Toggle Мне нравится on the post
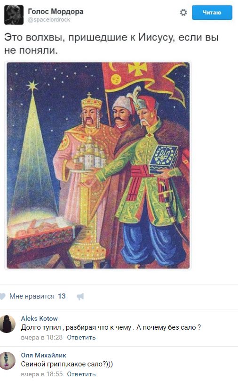The width and height of the screenshot is (238, 381). pos(32,296)
